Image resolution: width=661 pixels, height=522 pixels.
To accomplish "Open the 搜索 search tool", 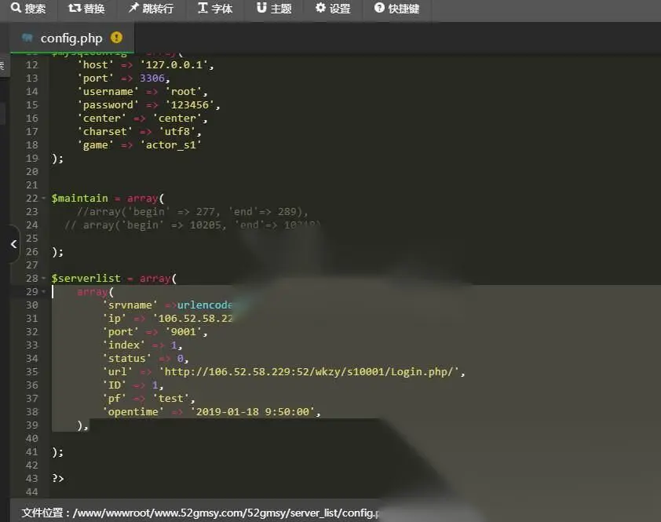I will pyautogui.click(x=28, y=9).
